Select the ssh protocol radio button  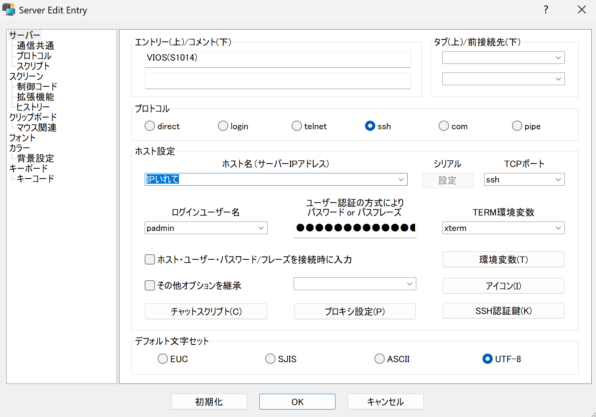pyautogui.click(x=370, y=126)
